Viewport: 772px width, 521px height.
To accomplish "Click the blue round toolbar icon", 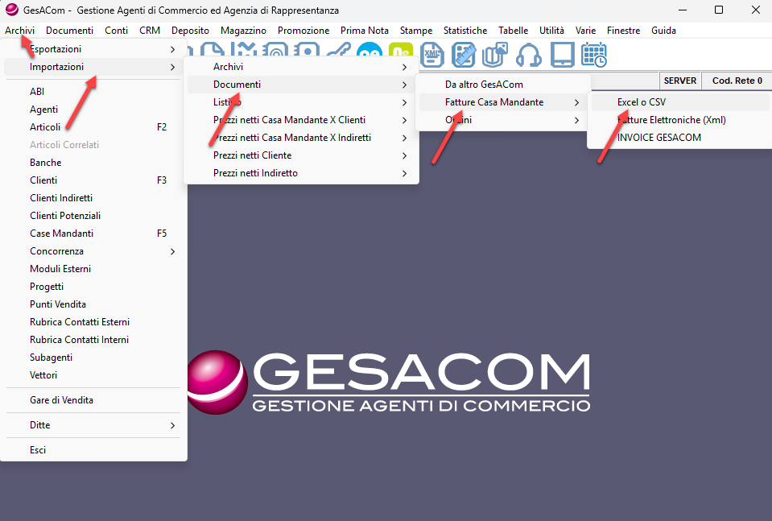I will point(369,50).
